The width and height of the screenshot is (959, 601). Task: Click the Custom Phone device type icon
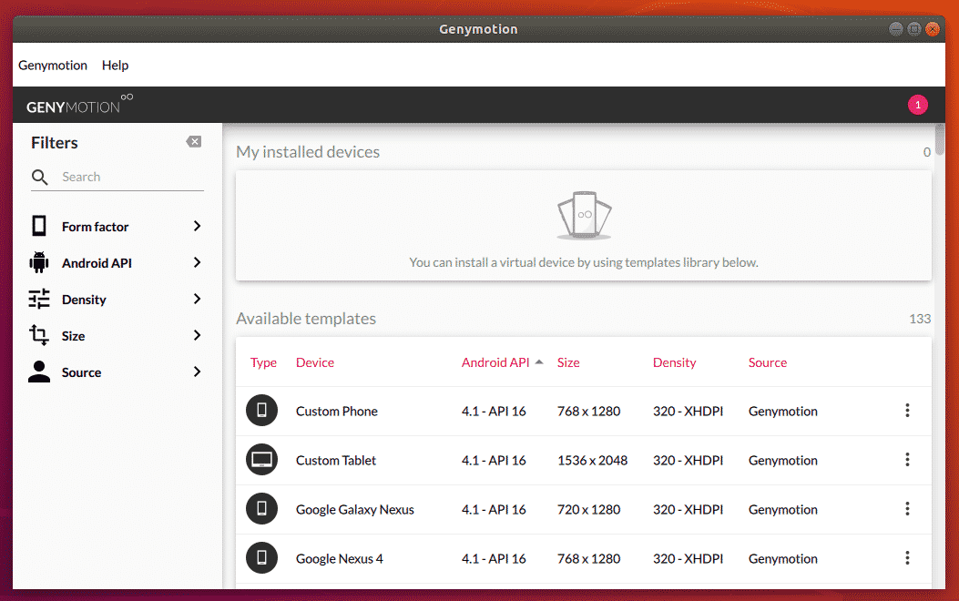261,411
